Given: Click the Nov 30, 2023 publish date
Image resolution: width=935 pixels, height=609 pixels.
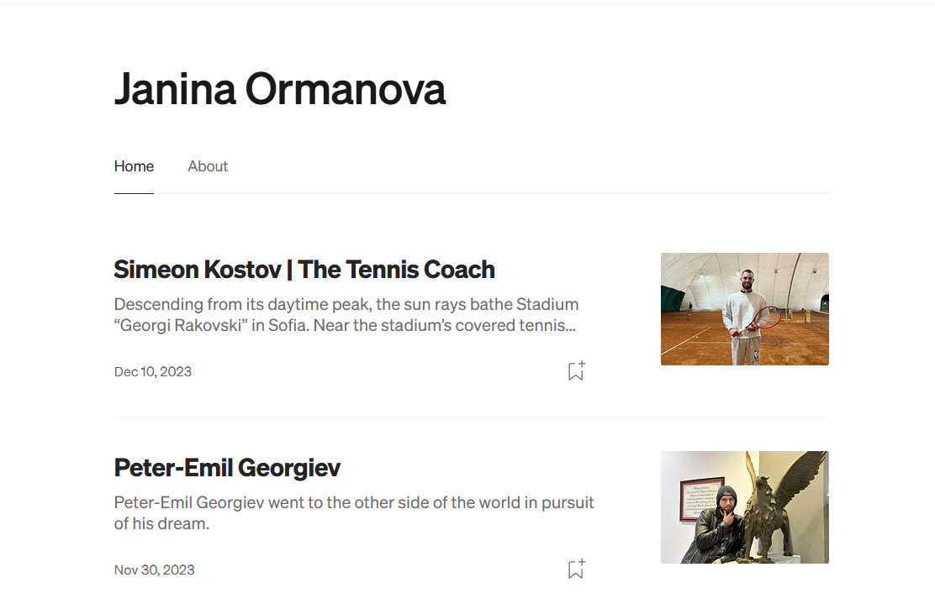Looking at the screenshot, I should click(x=154, y=570).
